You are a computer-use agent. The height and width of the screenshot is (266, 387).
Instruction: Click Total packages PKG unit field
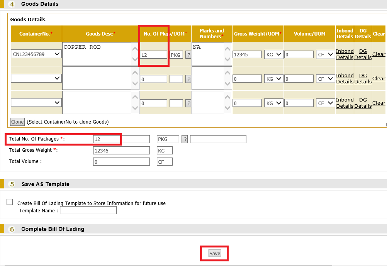click(168, 139)
